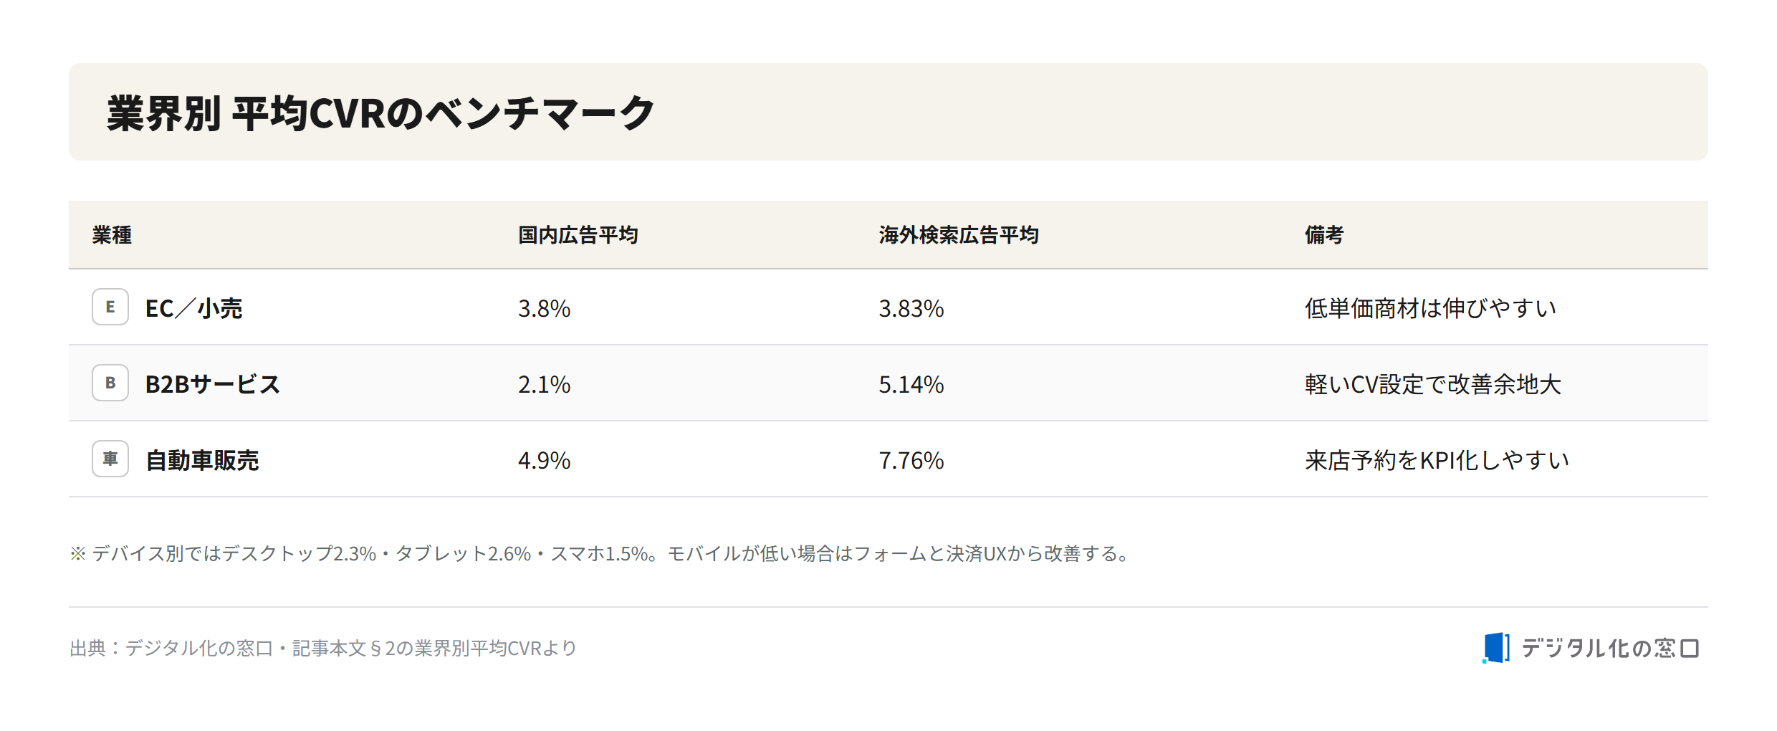Image resolution: width=1777 pixels, height=731 pixels.
Task: Click the B2Bサービス row label
Action: pos(213,384)
